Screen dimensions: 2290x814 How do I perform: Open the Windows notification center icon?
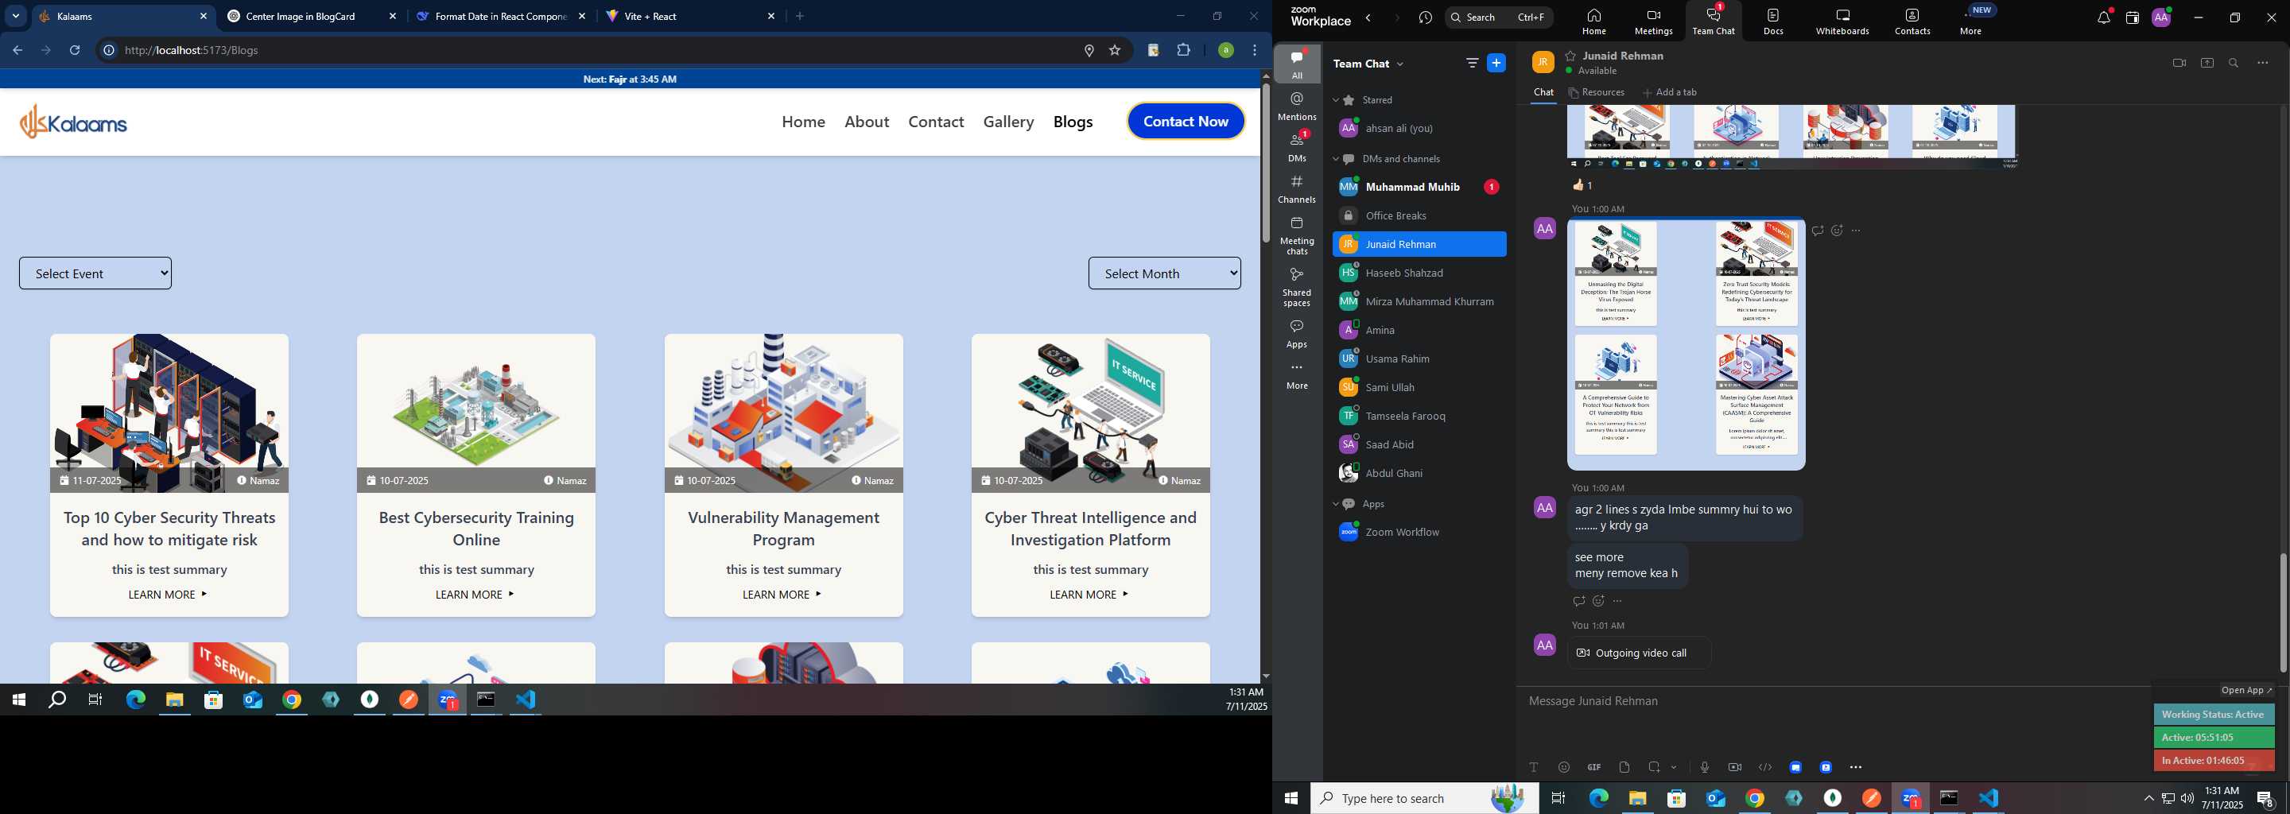click(2265, 798)
